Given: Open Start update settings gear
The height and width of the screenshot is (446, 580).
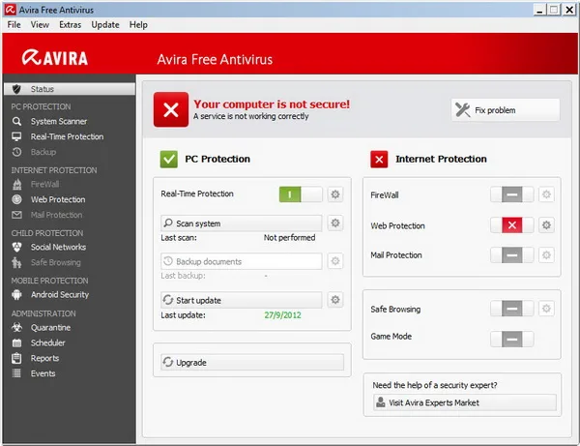Looking at the screenshot, I should [335, 300].
